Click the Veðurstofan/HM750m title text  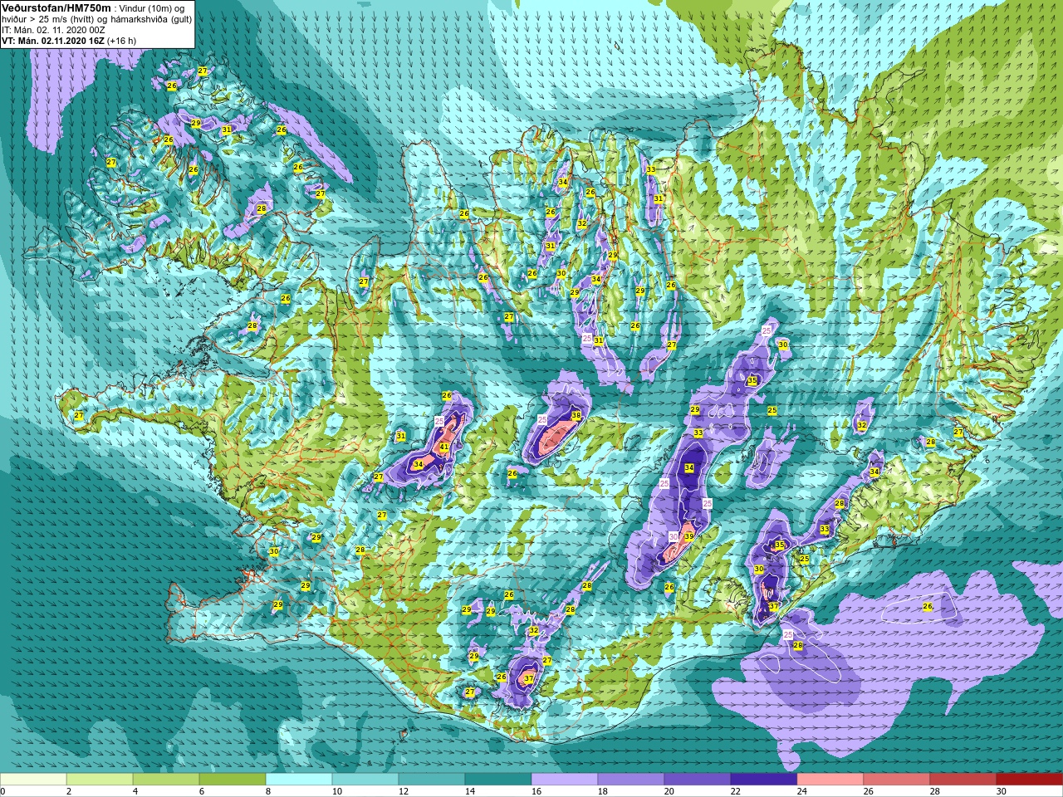(x=56, y=7)
